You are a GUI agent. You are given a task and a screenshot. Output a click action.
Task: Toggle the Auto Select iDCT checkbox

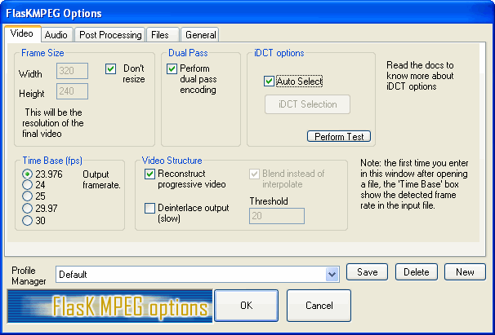pos(269,82)
